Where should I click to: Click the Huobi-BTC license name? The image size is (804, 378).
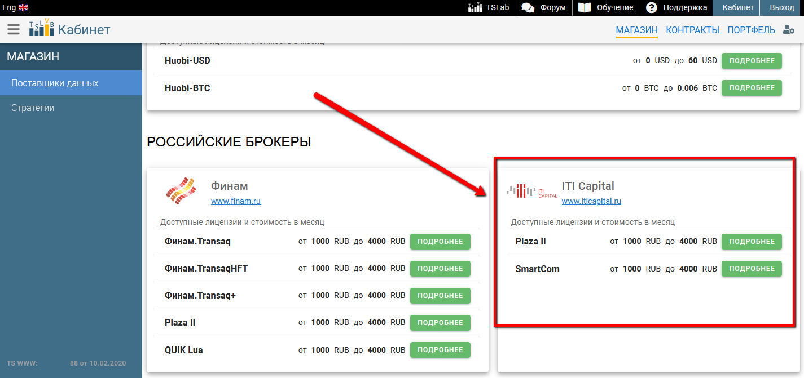[x=187, y=88]
